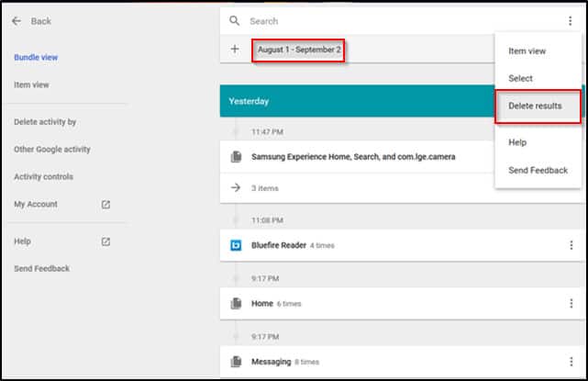Viewport: 588px width, 381px height.
Task: Open the top-right three-dot menu
Action: click(x=570, y=21)
